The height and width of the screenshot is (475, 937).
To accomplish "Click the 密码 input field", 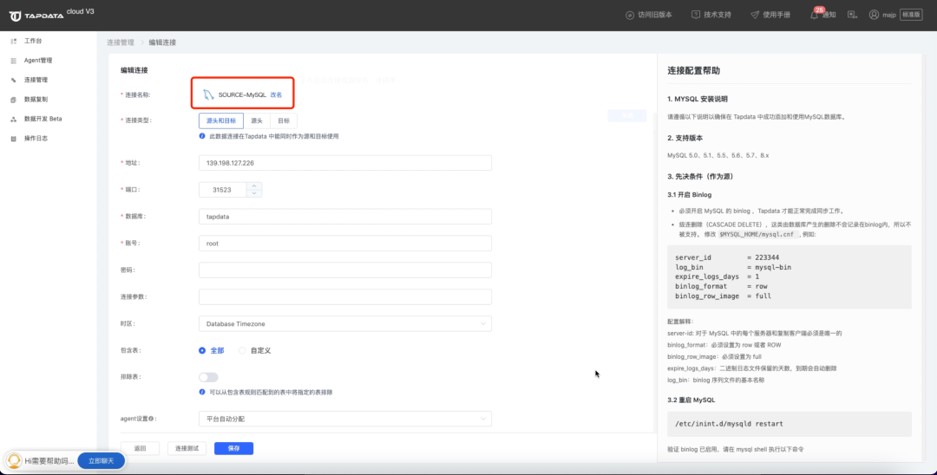I will [344, 270].
